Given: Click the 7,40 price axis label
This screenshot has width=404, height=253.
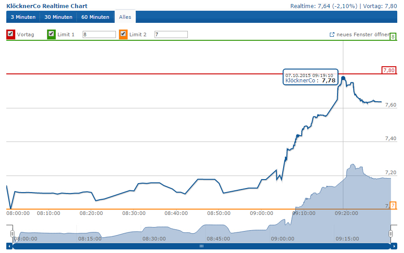Looking at the screenshot, I should (391, 138).
